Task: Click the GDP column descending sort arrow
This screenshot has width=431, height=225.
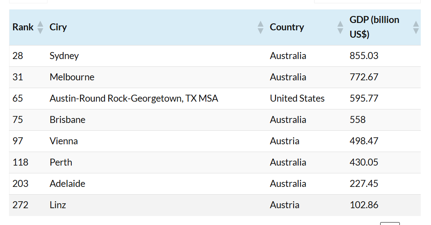Action: pos(416,31)
